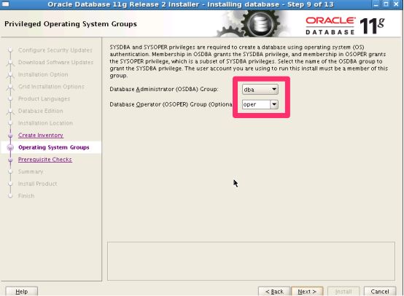Click the Next button
Screen dimensions: 404x296
(x=307, y=292)
